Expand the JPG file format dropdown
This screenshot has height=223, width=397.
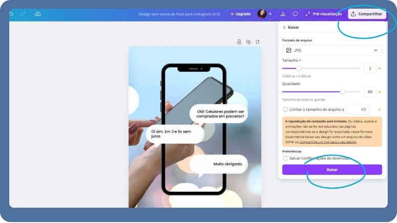(x=332, y=50)
